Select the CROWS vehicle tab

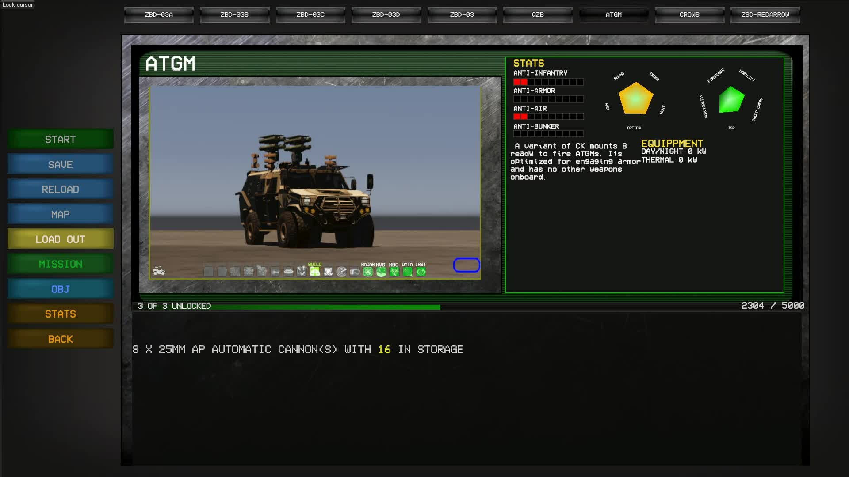(689, 15)
